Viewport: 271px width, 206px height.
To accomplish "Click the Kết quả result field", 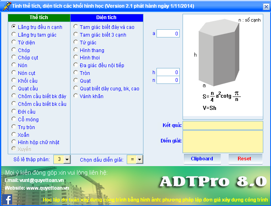I will (x=223, y=125).
